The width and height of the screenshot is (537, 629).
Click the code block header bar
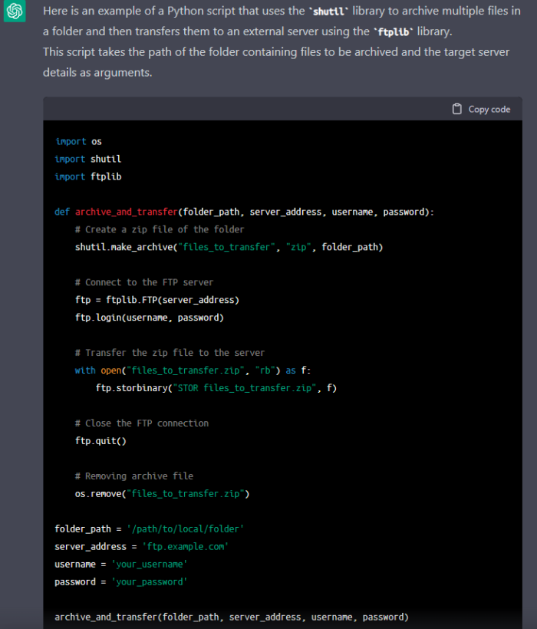[x=268, y=109]
